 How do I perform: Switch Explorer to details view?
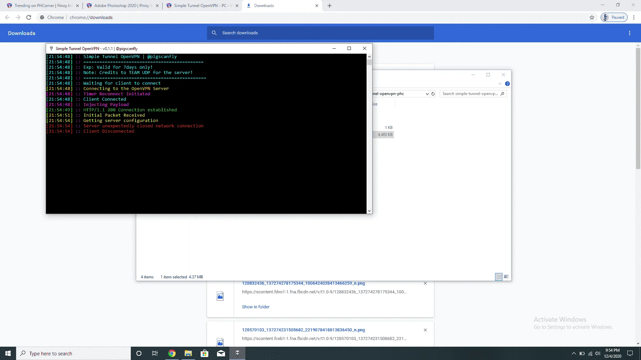click(x=499, y=277)
